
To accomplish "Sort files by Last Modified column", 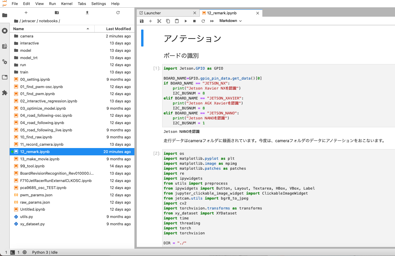I will pyautogui.click(x=114, y=29).
